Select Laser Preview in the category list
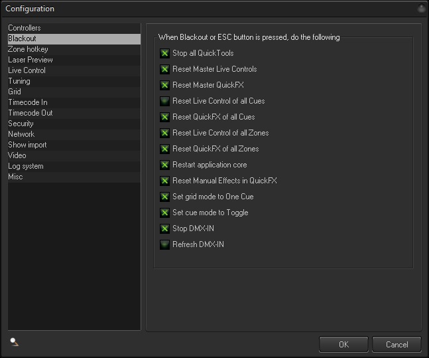This screenshot has height=358, width=429. point(31,60)
